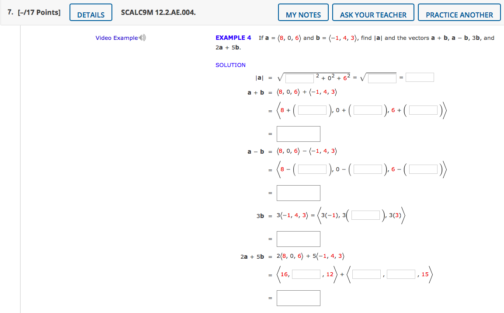
Task: Click the a + b final answer box
Action: [298, 134]
